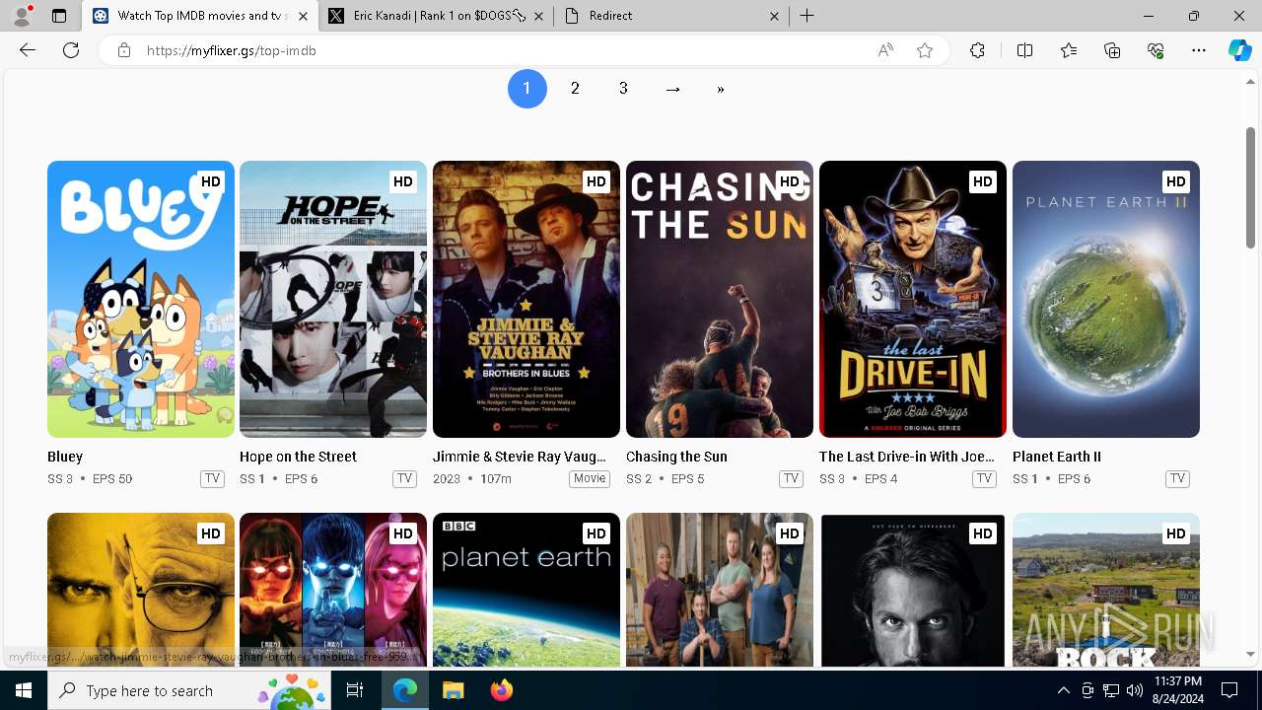Image resolution: width=1262 pixels, height=710 pixels.
Task: Add page to favorites star icon
Action: tap(925, 50)
